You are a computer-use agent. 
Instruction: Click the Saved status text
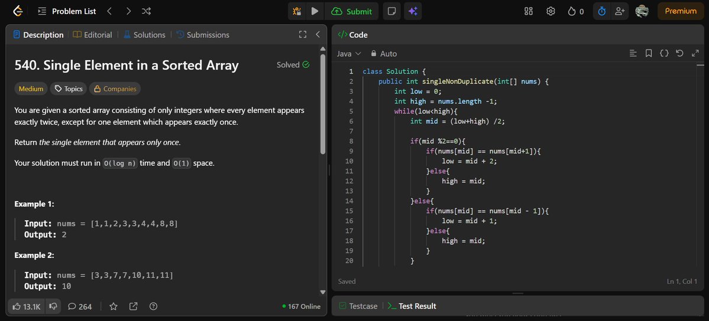pyautogui.click(x=347, y=281)
